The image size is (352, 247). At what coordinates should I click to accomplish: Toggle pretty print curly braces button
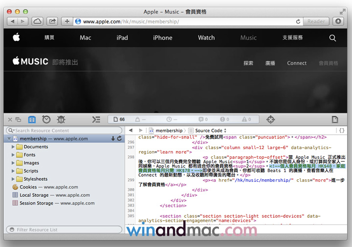[342, 131]
